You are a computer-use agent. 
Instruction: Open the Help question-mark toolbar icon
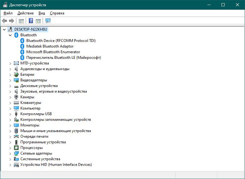(31, 21)
